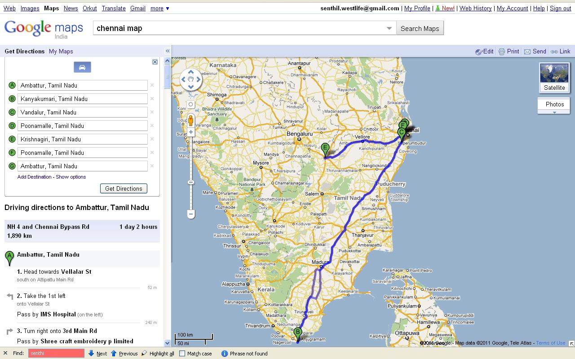Toggle Highlight all in Find bar
The image size is (575, 359).
(158, 353)
